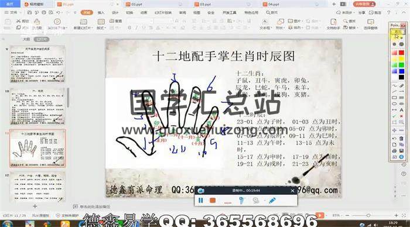Click the pencil annotation icon in recorder bar
410x227 pixels.
coord(272,201)
